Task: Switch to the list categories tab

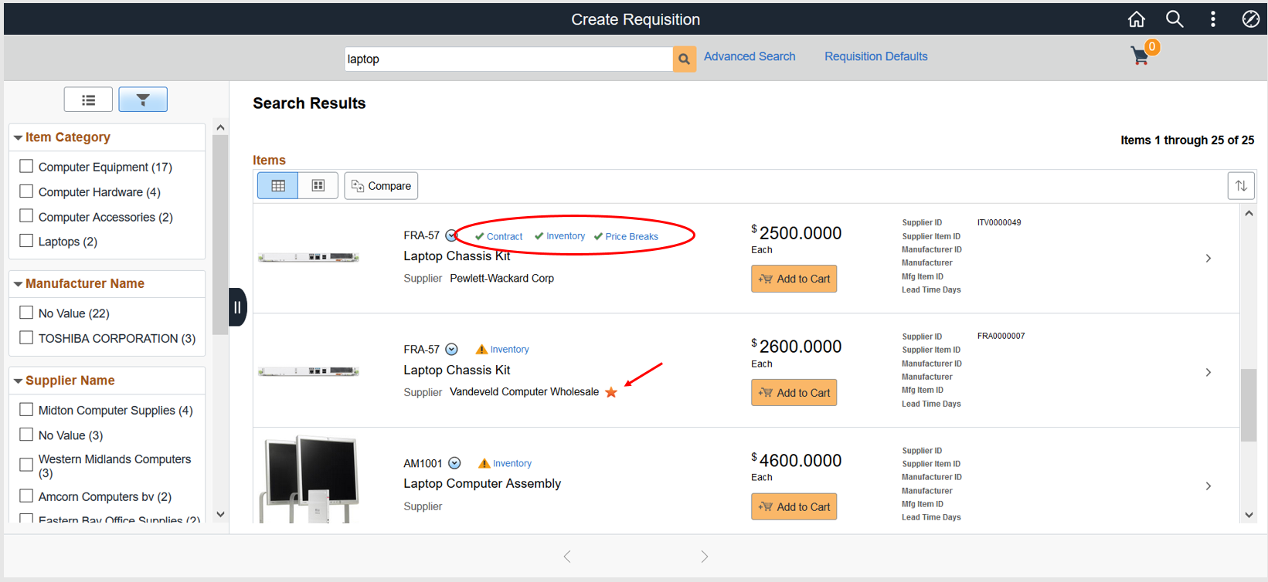Action: point(88,100)
